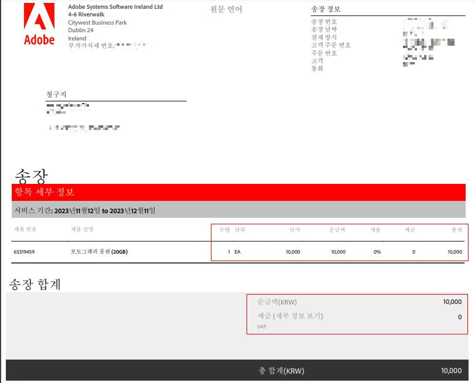The width and height of the screenshot is (475, 383).
Task: Click the '순금액(KRW)' summary label
Action: click(277, 302)
